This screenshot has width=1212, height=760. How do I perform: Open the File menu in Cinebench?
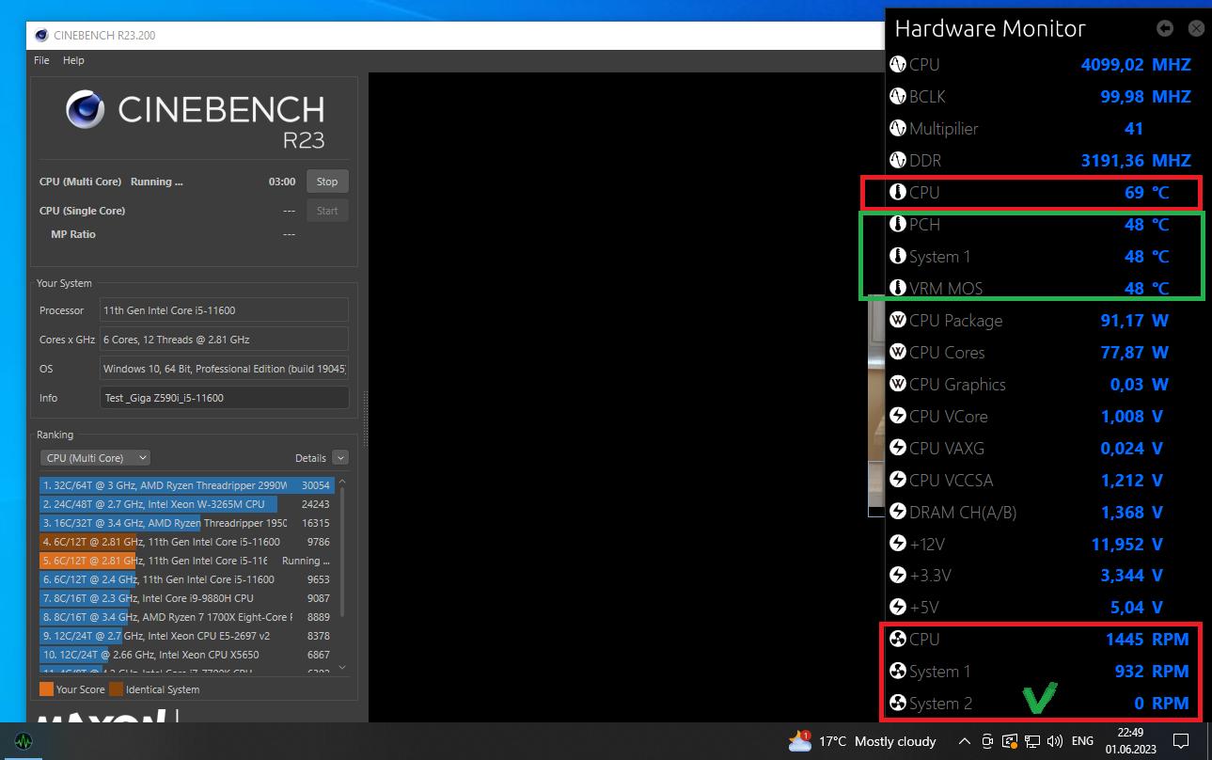point(41,60)
